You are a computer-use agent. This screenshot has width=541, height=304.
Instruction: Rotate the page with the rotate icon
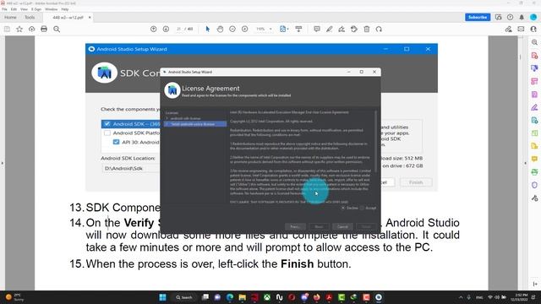[x=379, y=30]
